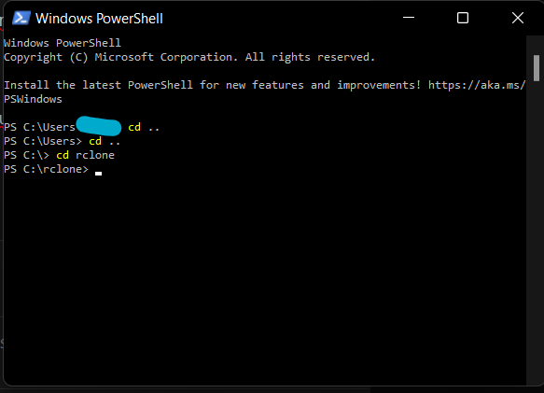Click the 'PS C:\>' prompt

point(26,155)
